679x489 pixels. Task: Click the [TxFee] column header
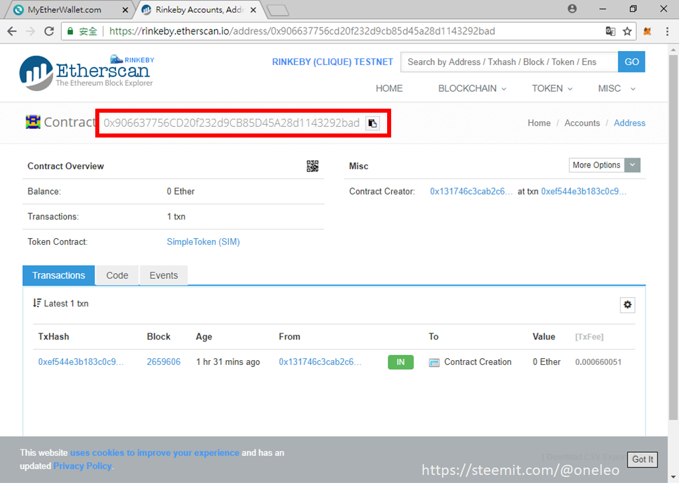pos(589,337)
